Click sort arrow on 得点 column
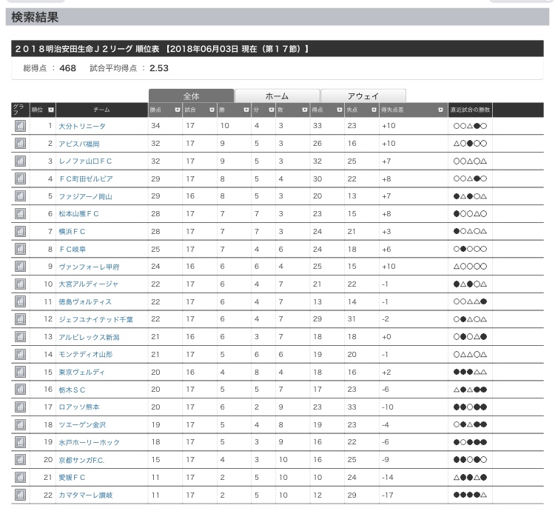The width and height of the screenshot is (555, 514). tap(338, 110)
